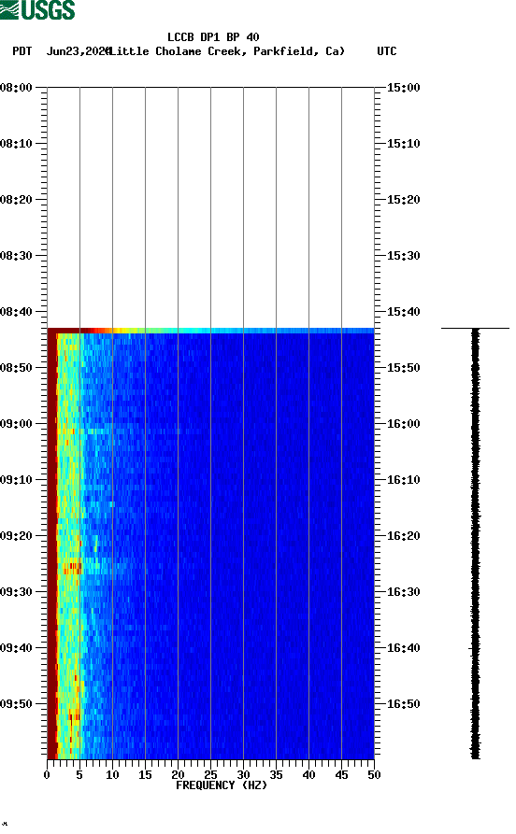Click the '15:00' UTC time label
The width and height of the screenshot is (516, 834).
tap(403, 87)
